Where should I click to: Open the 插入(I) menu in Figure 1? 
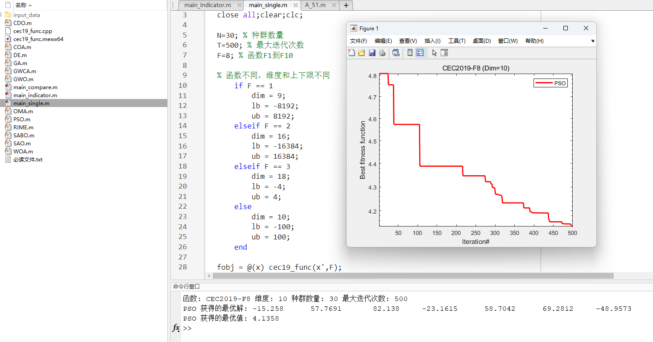coord(432,41)
